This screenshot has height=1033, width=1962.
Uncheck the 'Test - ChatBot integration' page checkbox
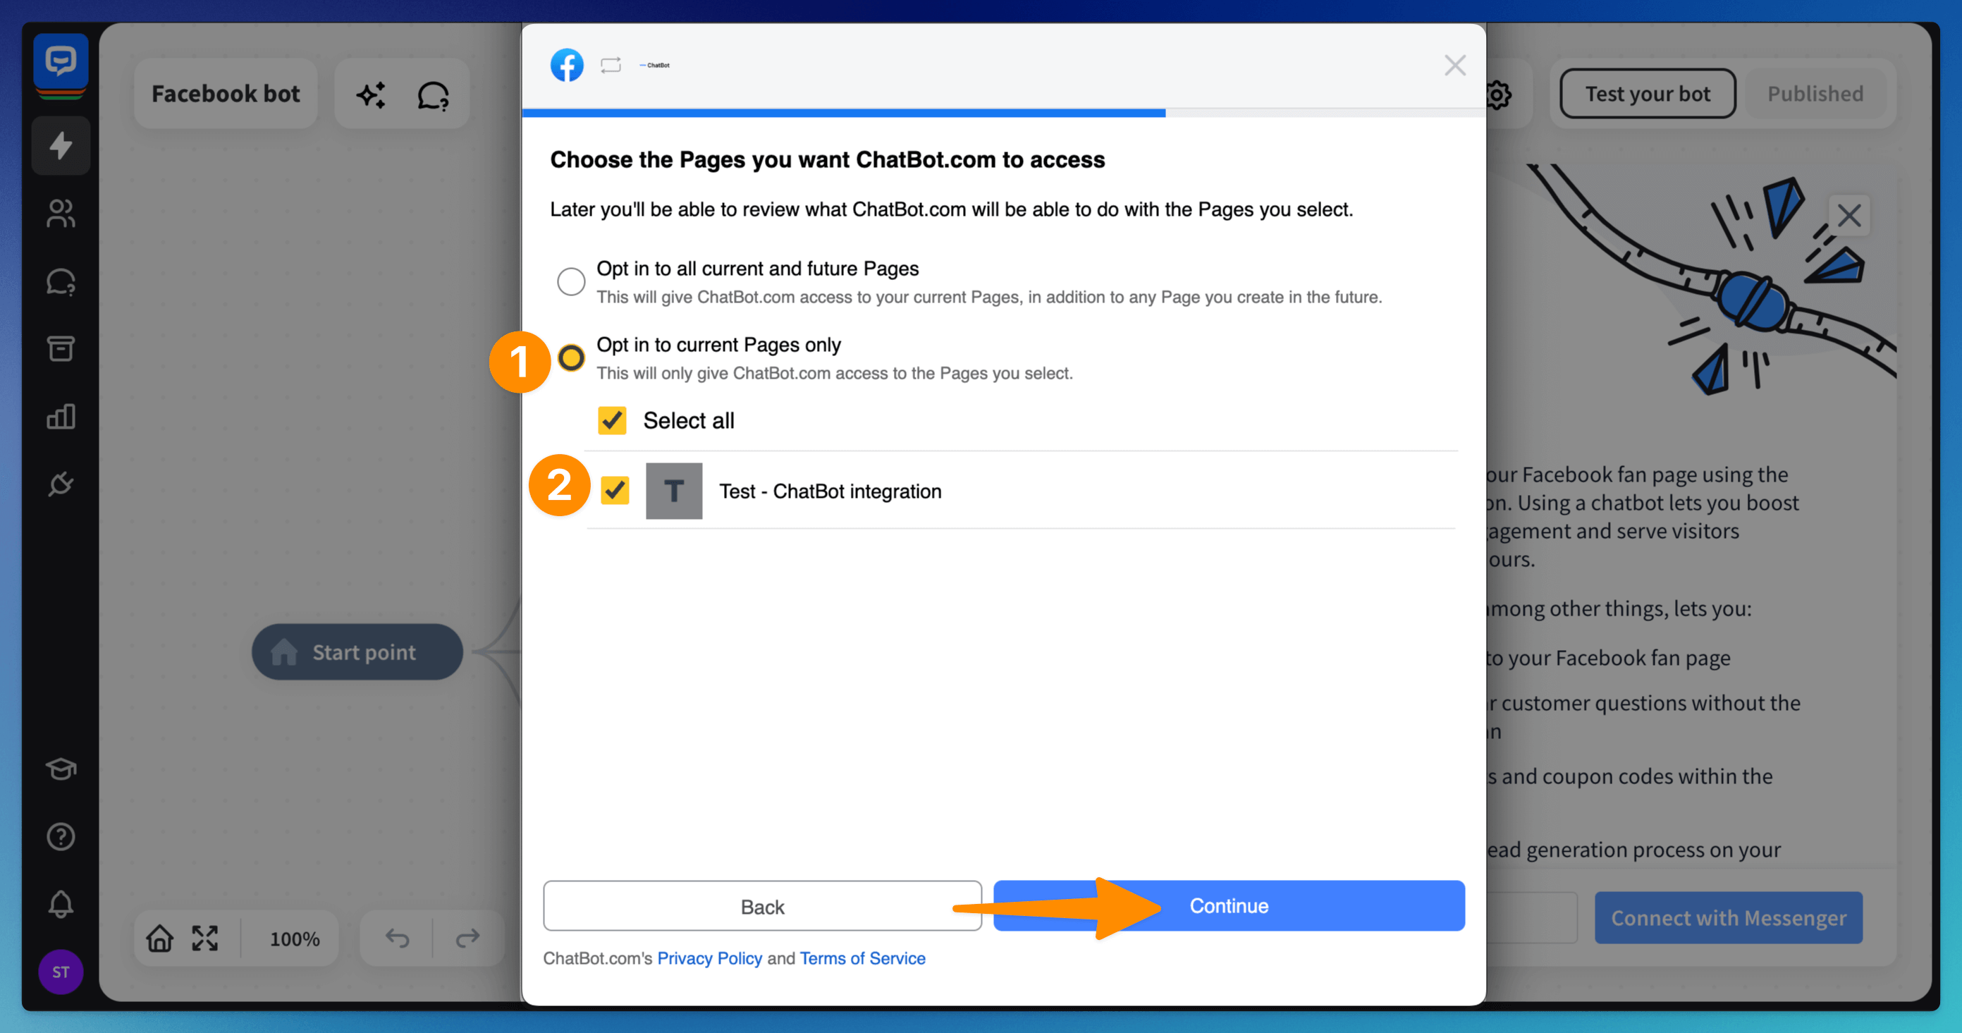614,491
